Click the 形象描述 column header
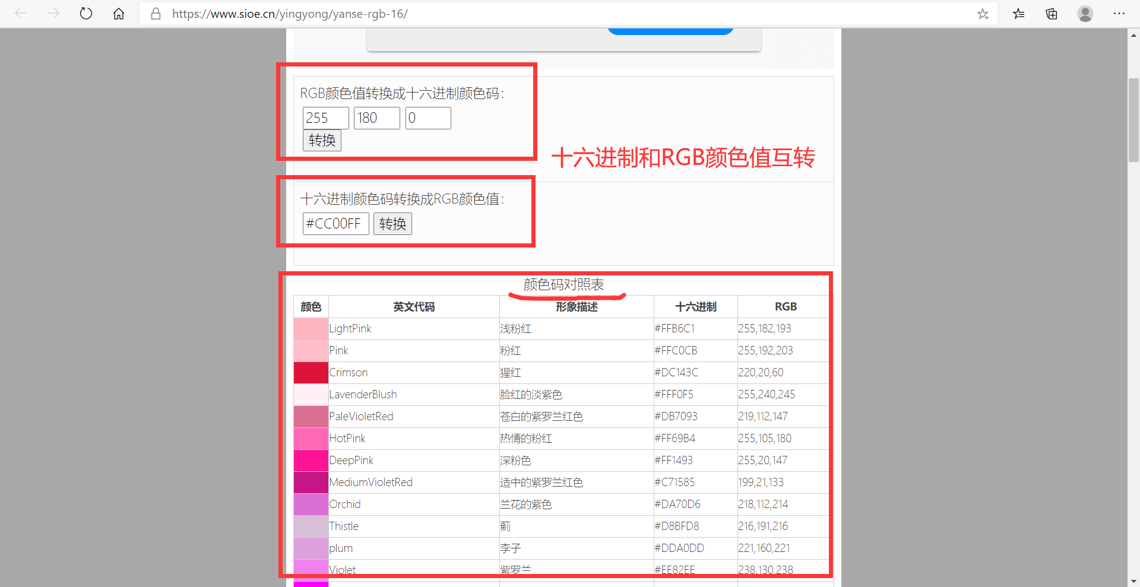This screenshot has height=587, width=1140. tap(577, 307)
